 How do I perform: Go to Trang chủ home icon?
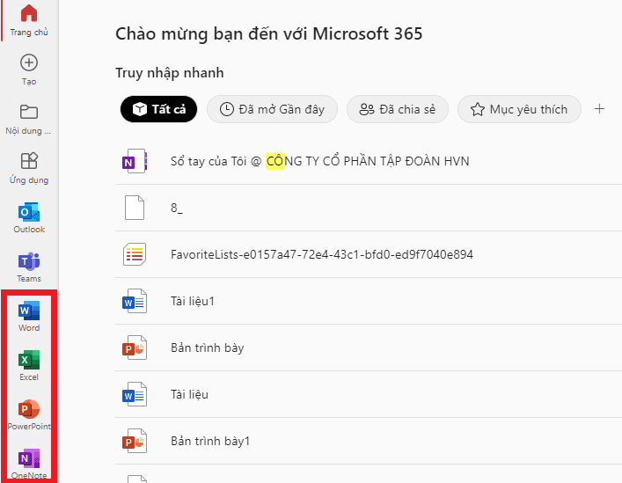click(x=29, y=13)
